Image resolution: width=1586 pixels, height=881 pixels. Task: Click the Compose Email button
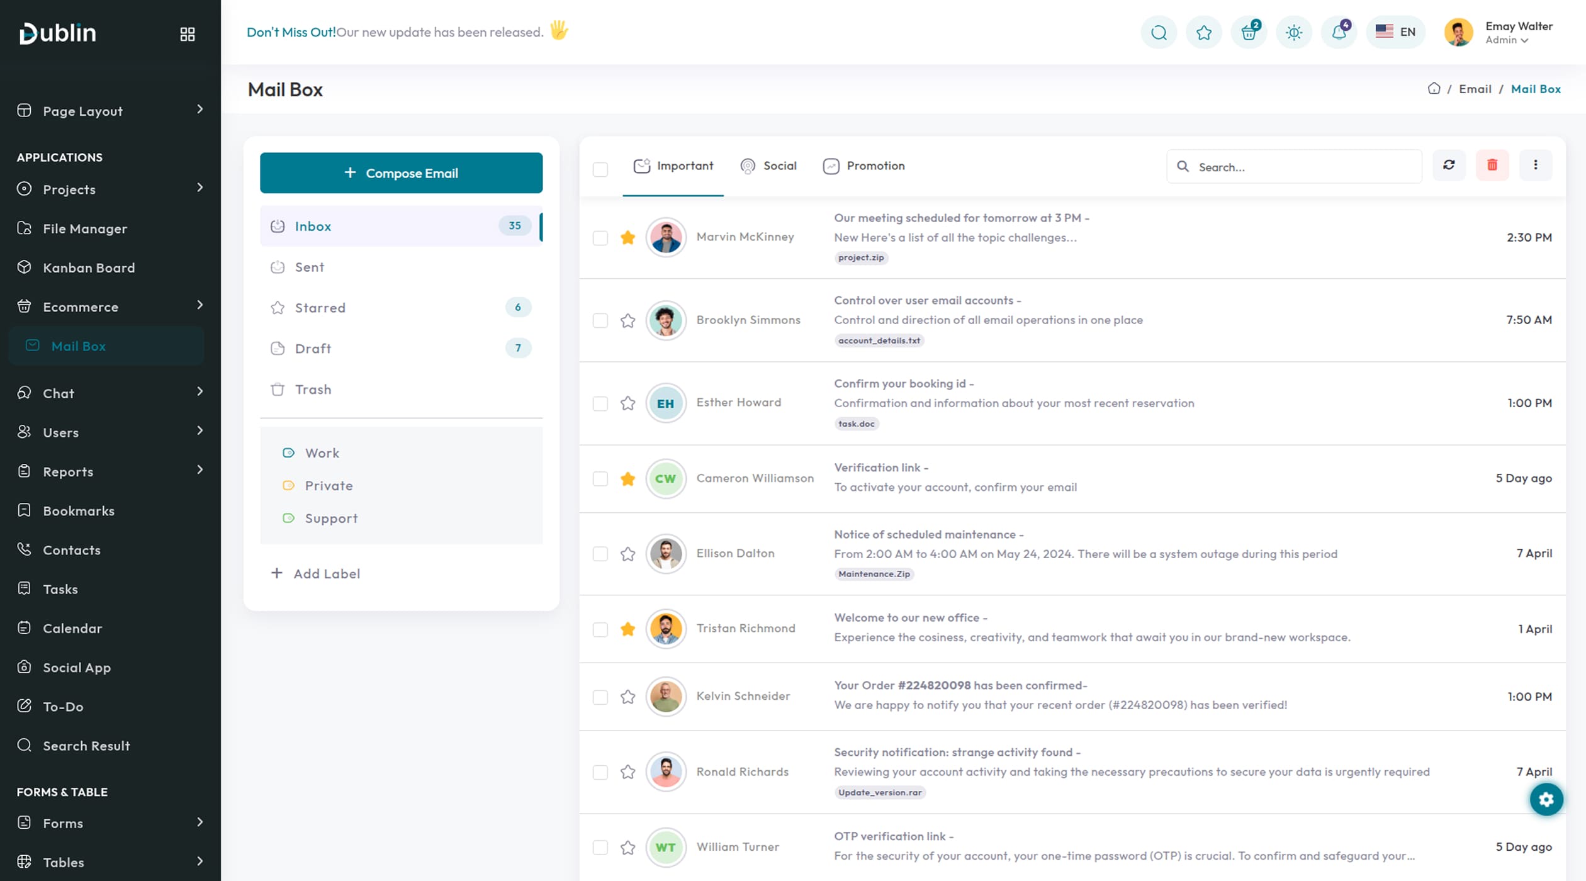(x=401, y=173)
